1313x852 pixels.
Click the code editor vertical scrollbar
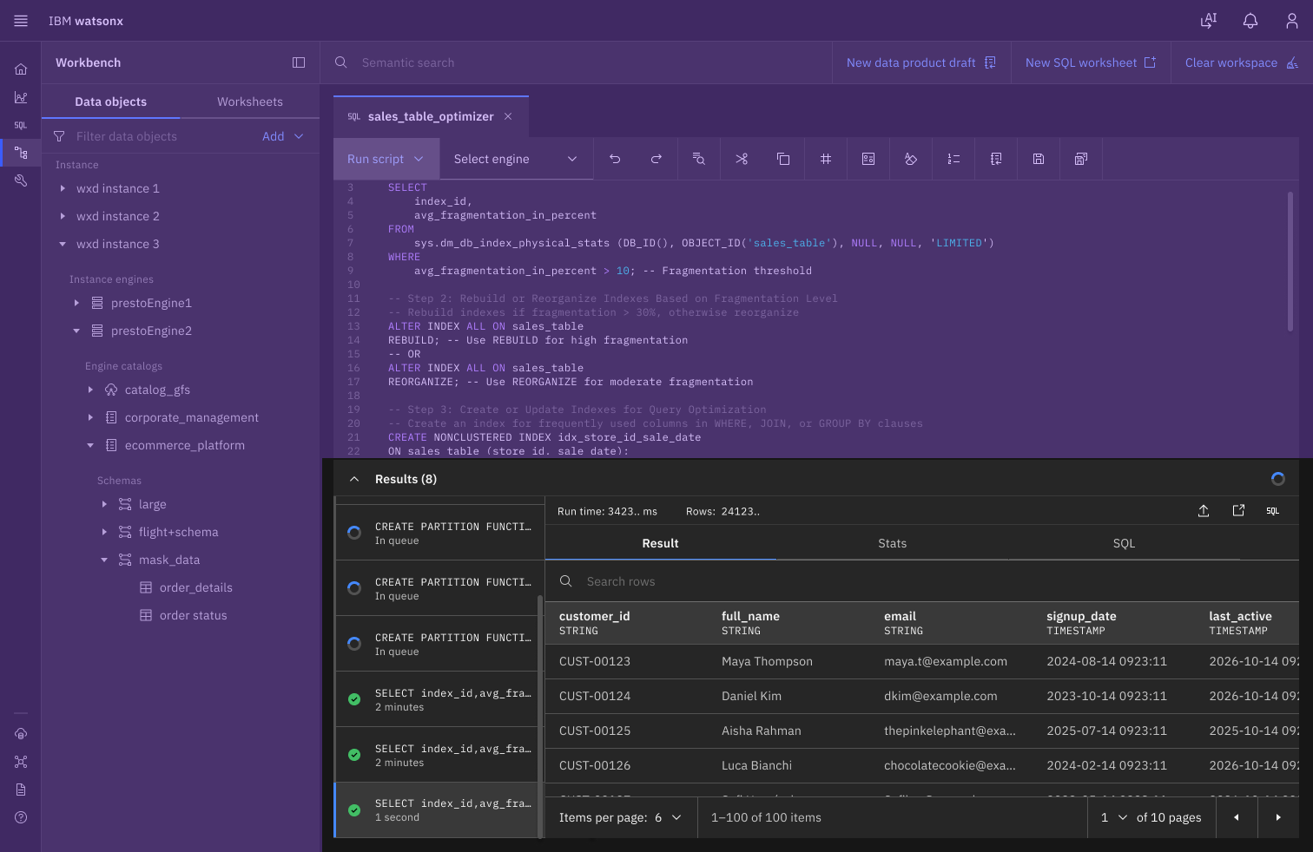(x=1290, y=260)
